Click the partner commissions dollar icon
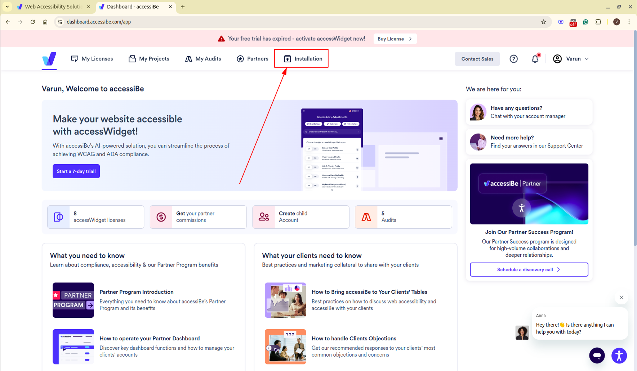Image resolution: width=637 pixels, height=371 pixels. pyautogui.click(x=161, y=217)
